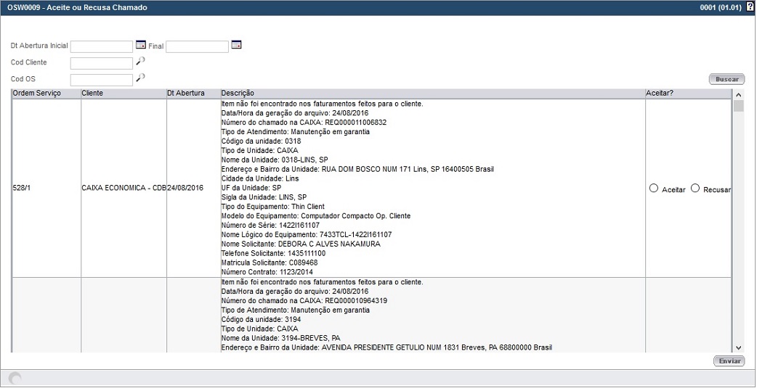Open the help question mark icon
The width and height of the screenshot is (757, 388).
point(750,7)
